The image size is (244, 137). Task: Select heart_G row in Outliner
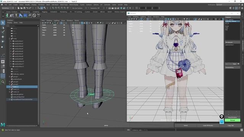tap(22, 87)
